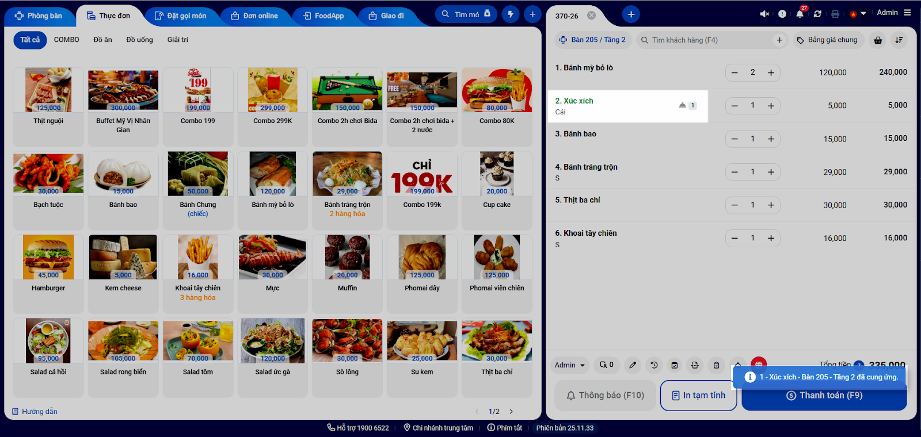This screenshot has width=921, height=437.
Task: Select the Tất cả category filter
Action: [x=30, y=40]
